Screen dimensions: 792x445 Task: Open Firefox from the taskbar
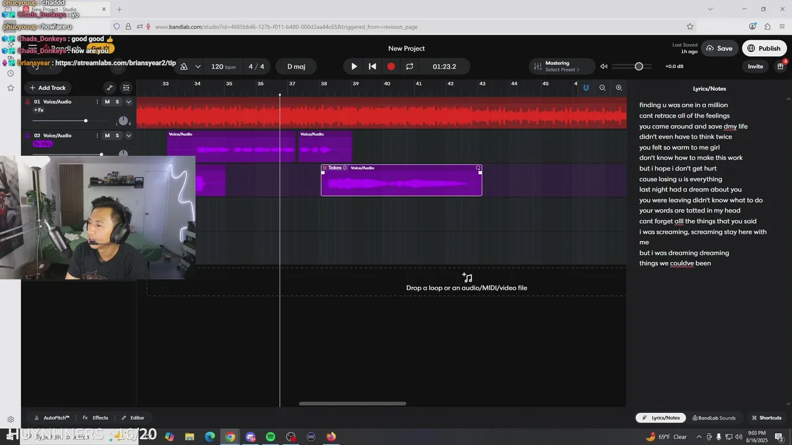331,437
